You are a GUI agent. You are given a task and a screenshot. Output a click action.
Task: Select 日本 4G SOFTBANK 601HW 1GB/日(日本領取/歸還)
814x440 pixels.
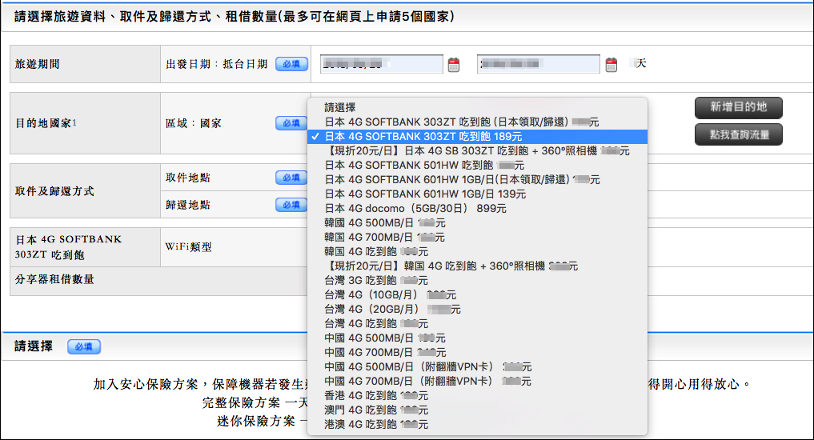tap(478, 179)
